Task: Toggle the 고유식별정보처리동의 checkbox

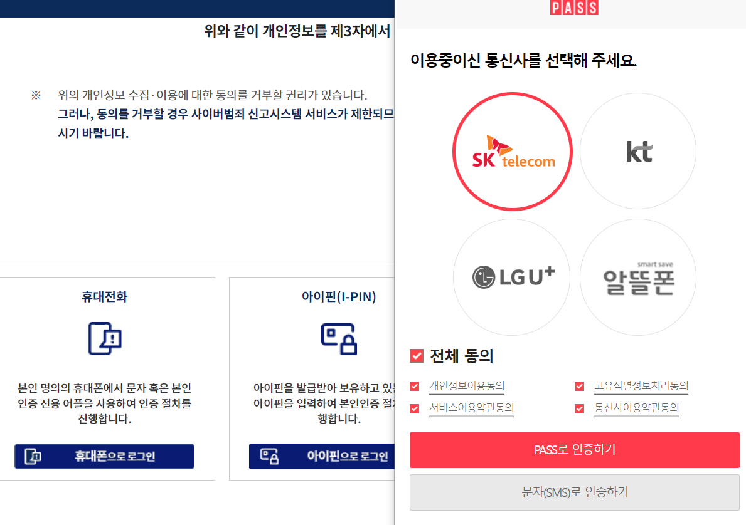Action: pyautogui.click(x=579, y=386)
